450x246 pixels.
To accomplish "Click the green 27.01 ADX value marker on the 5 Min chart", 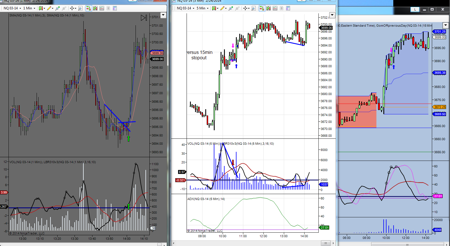I will point(324,228).
